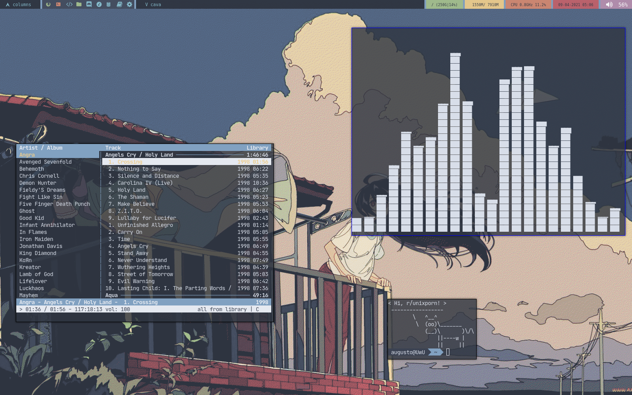Select the track Wuthering Heights
The image size is (632, 395).
187,267
